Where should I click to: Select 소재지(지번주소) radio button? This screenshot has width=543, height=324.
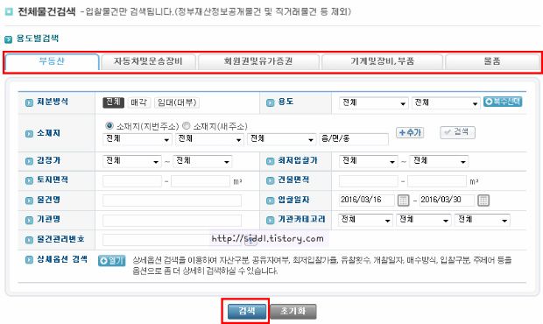[109, 125]
